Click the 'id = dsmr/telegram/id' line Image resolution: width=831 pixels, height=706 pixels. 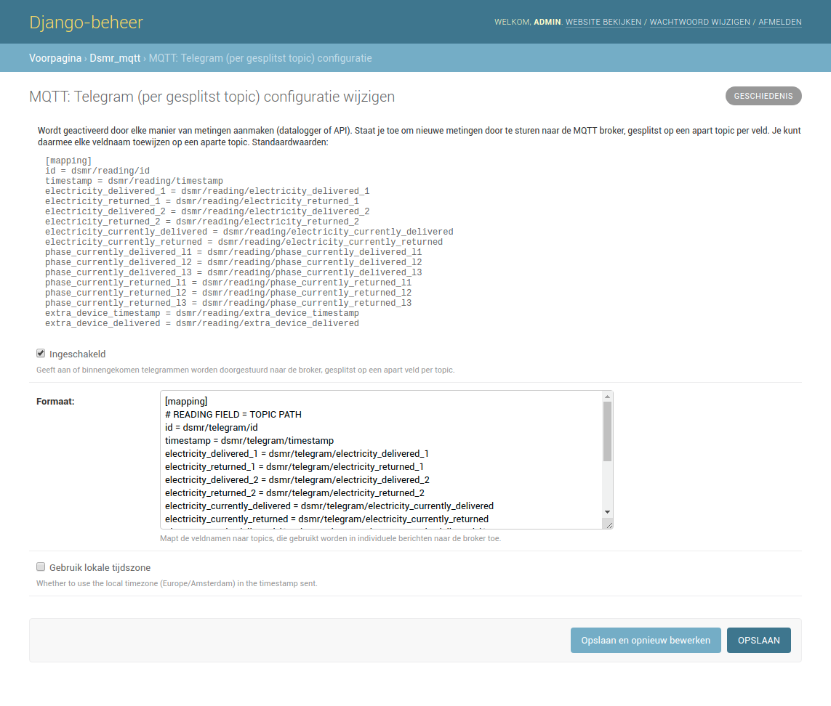(x=212, y=427)
